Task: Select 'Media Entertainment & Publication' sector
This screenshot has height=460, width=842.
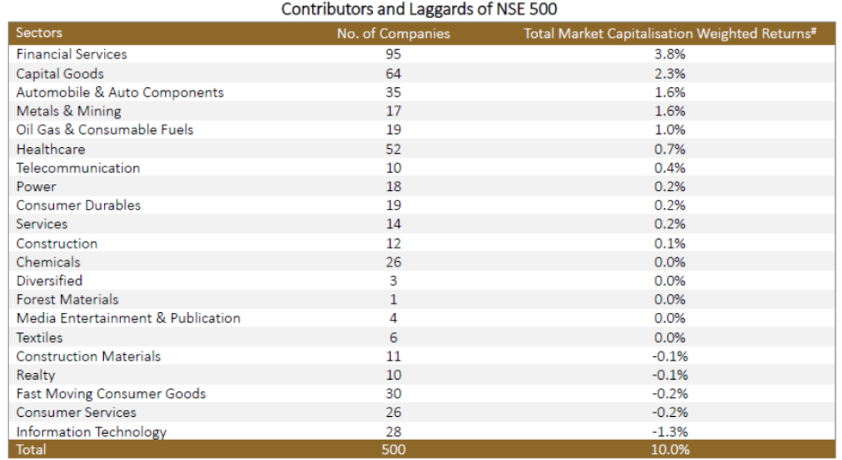Action: pos(129,319)
